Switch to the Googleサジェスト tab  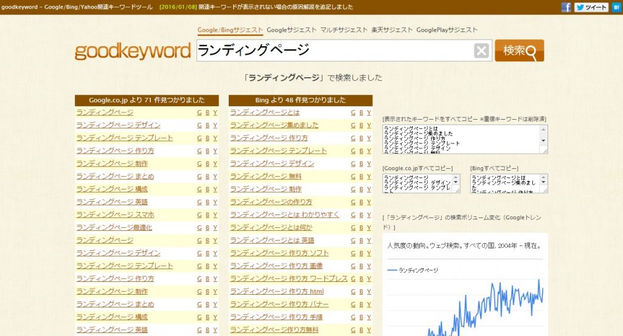pyautogui.click(x=291, y=30)
